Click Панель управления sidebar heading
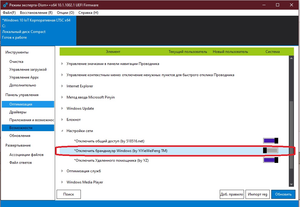This screenshot has width=300, height=207. pyautogui.click(x=22, y=95)
